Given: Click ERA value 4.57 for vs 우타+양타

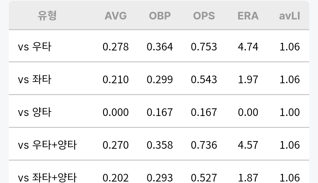Looking at the screenshot, I should 248,145.
